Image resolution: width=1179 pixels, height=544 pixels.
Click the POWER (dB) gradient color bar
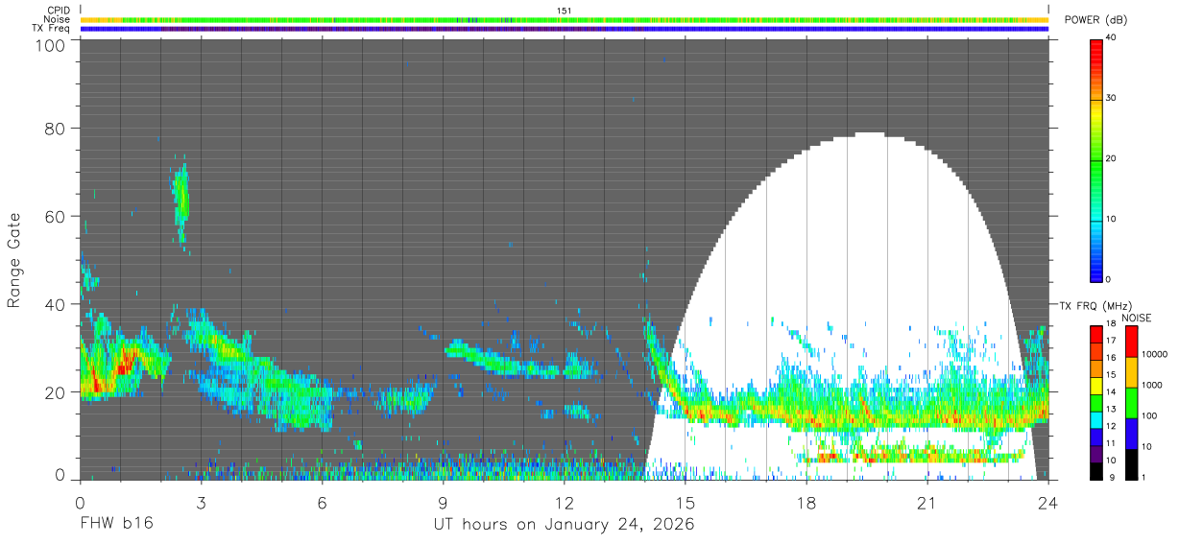point(1095,159)
